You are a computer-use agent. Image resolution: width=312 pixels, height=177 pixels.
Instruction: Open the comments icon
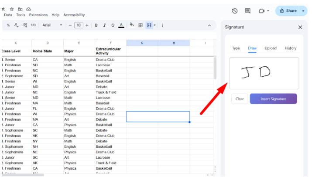point(248,11)
